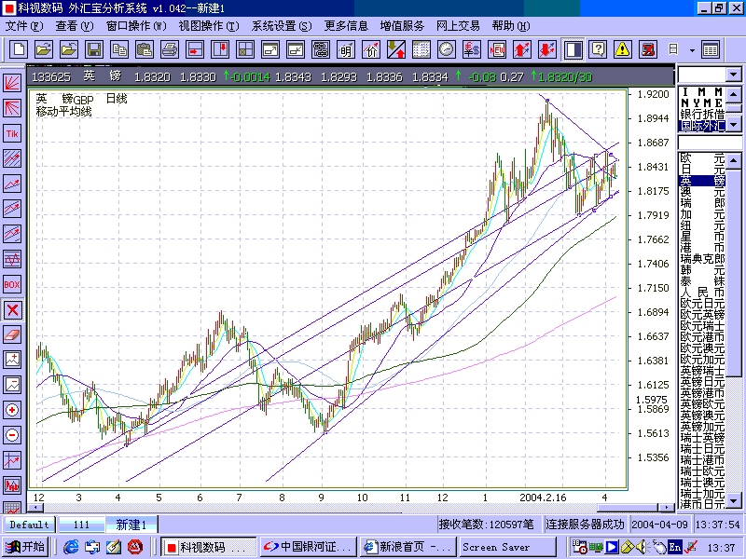Click the help question mark icon

click(598, 49)
